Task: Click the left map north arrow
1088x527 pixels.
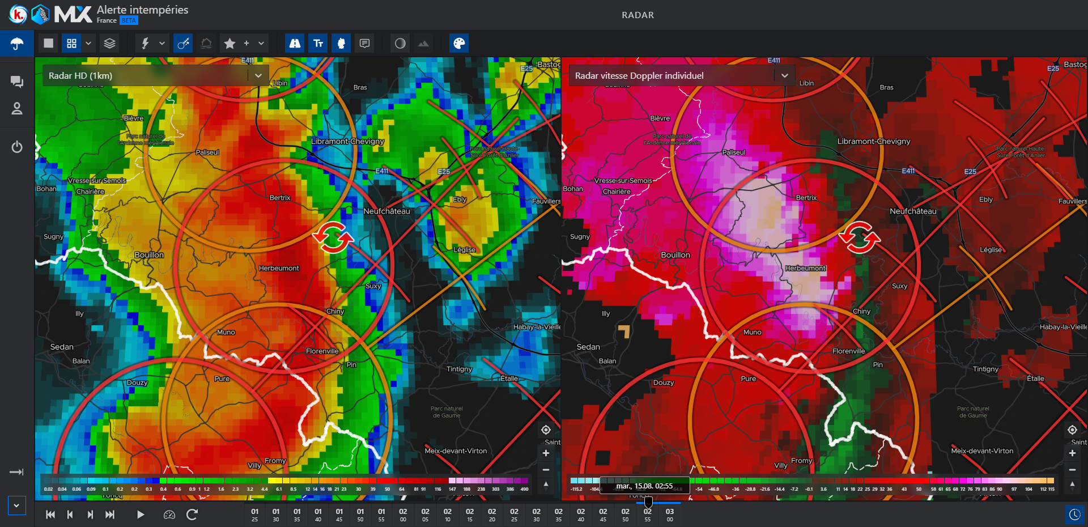Action: (546, 485)
